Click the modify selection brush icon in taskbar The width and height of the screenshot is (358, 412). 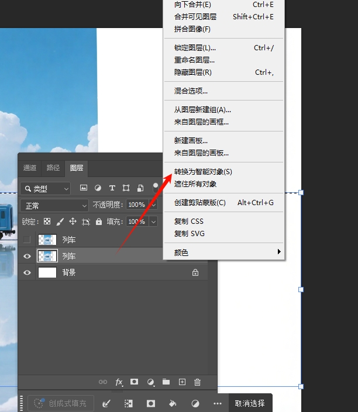pyautogui.click(x=106, y=403)
